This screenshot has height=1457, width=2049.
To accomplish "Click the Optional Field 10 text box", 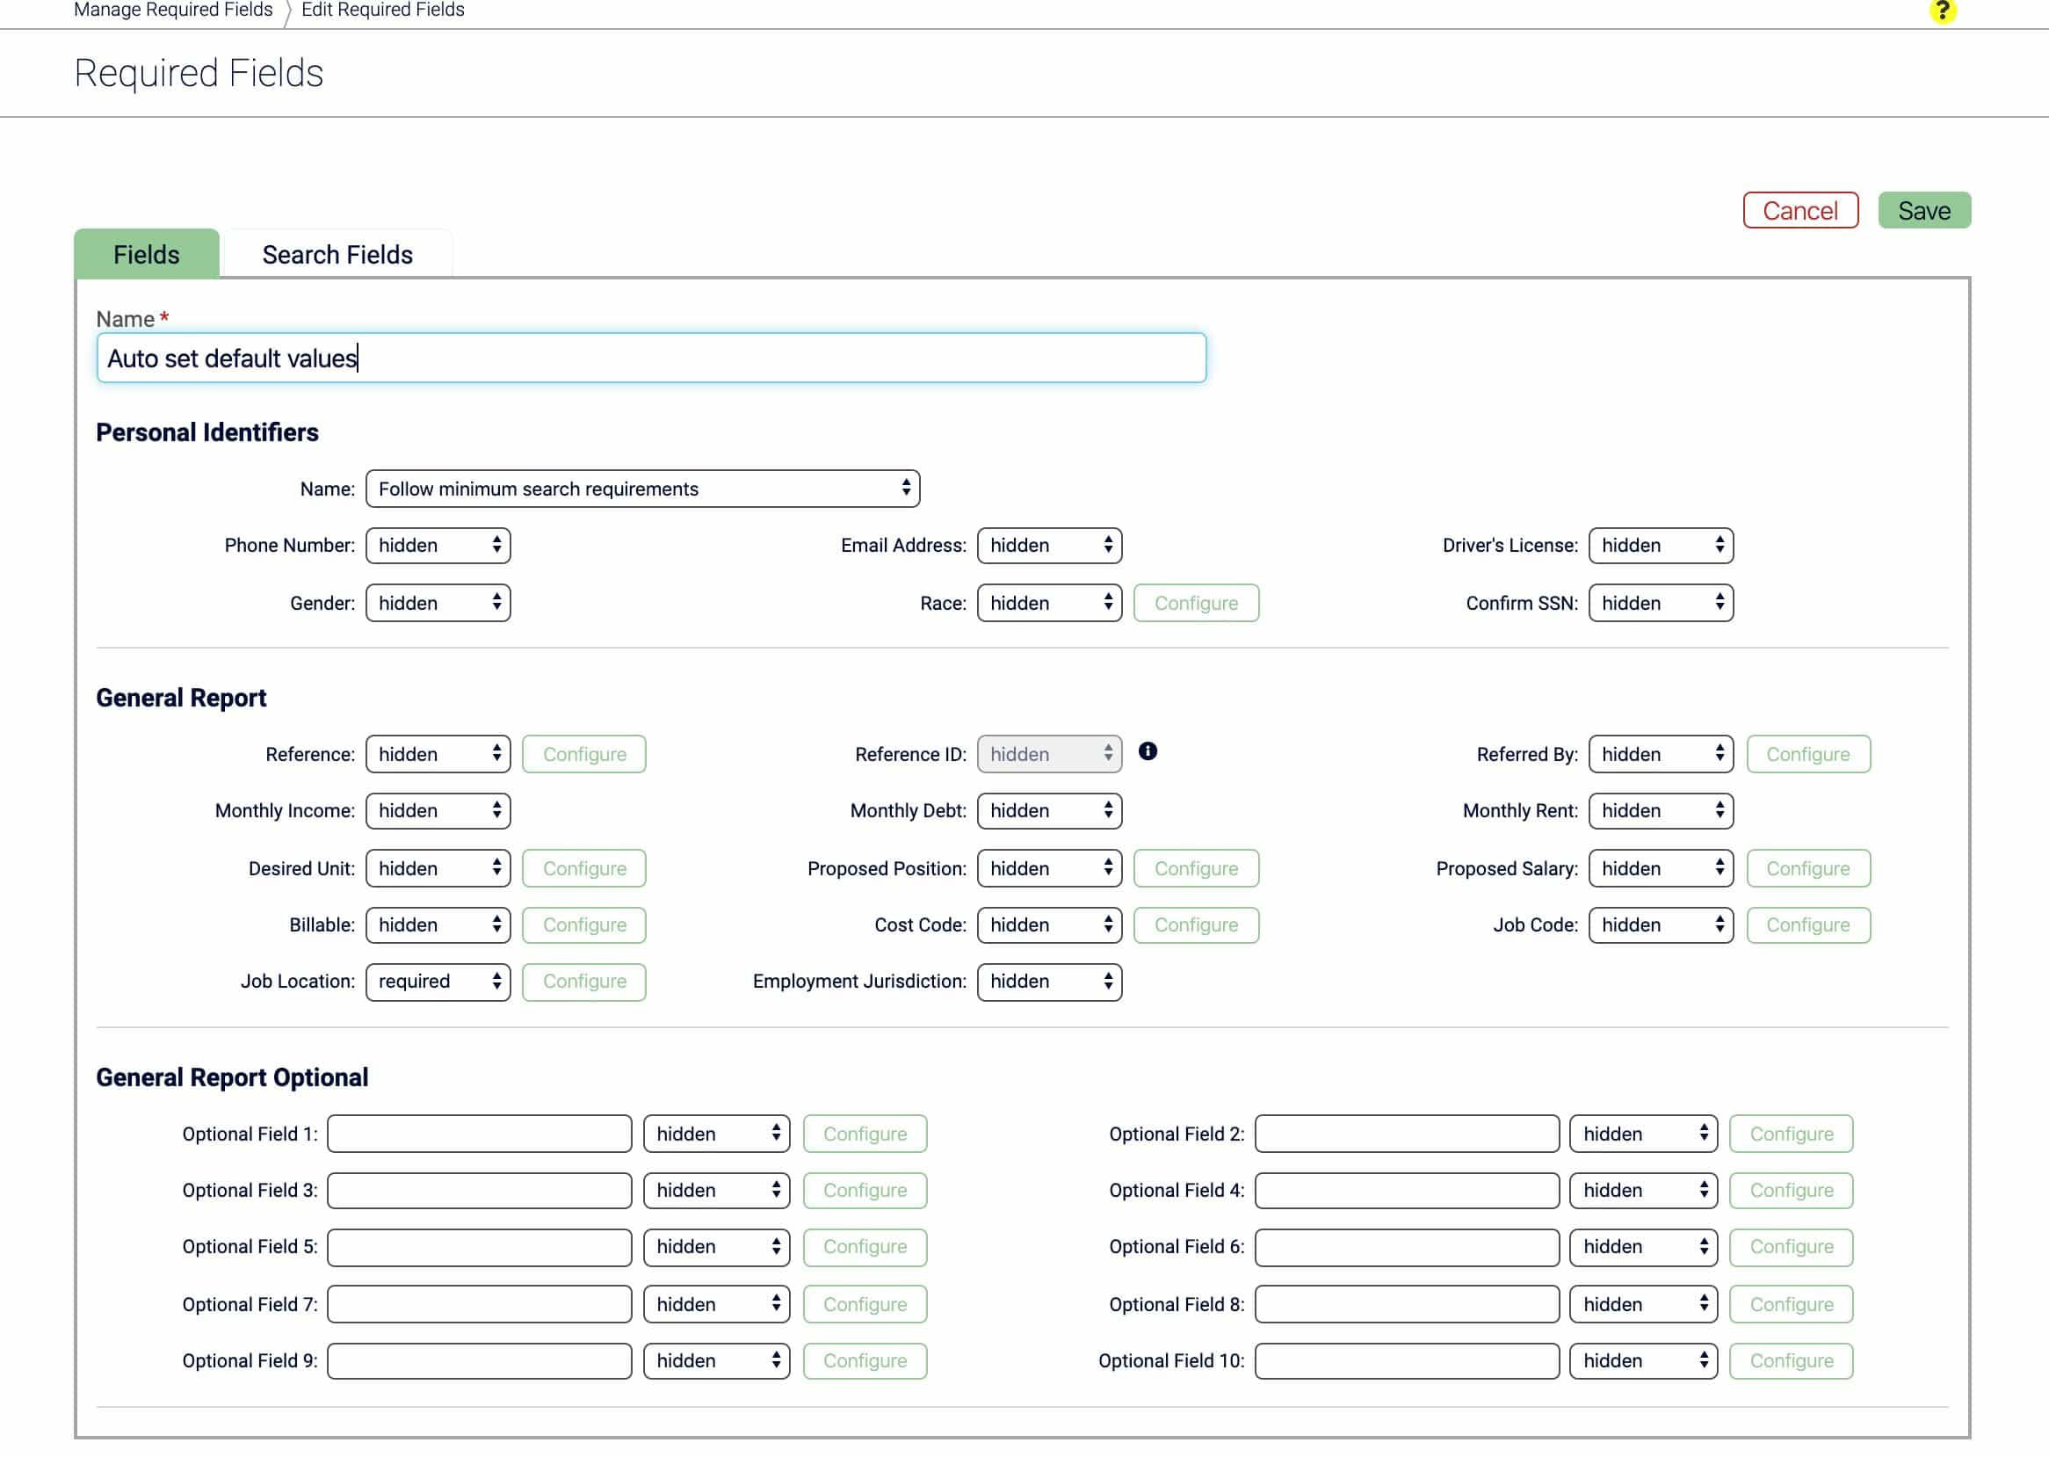I will pyautogui.click(x=1407, y=1360).
